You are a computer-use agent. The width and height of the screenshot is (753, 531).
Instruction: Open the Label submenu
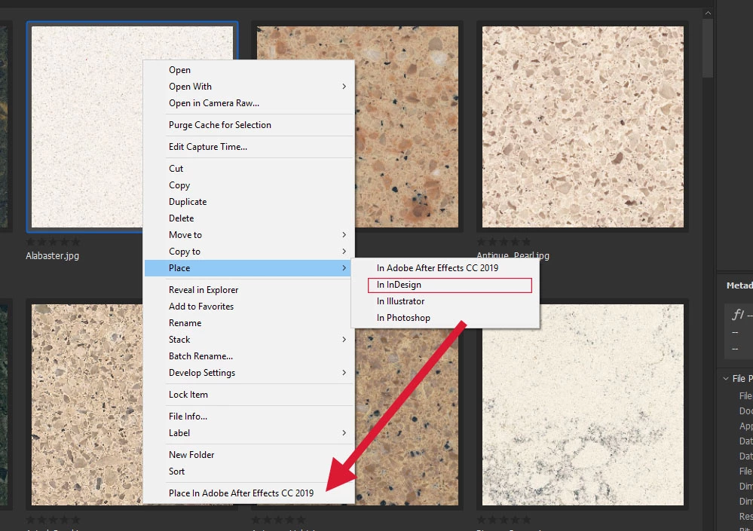tap(249, 432)
